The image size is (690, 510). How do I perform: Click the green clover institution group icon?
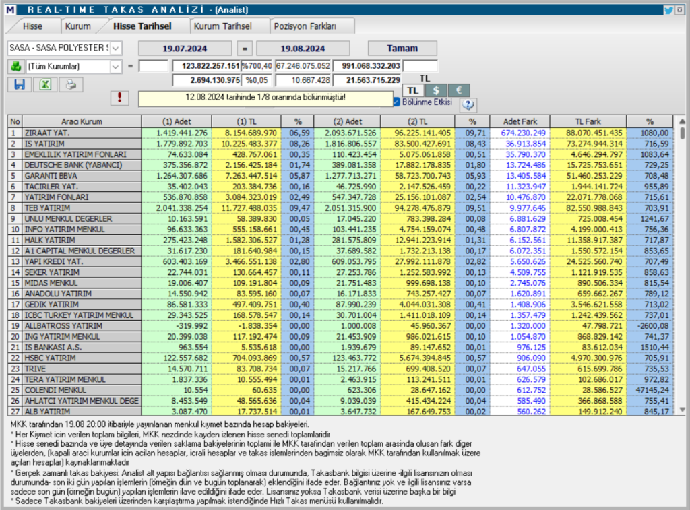point(16,67)
